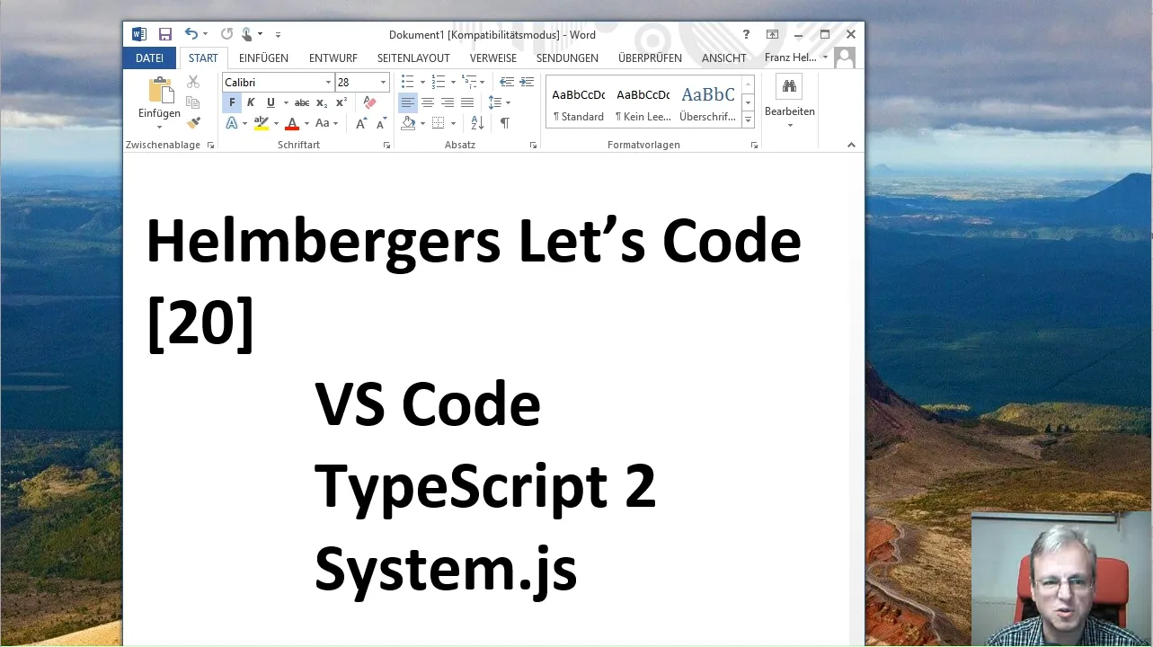The image size is (1153, 647).
Task: Enable centered text alignment
Action: coord(429,102)
